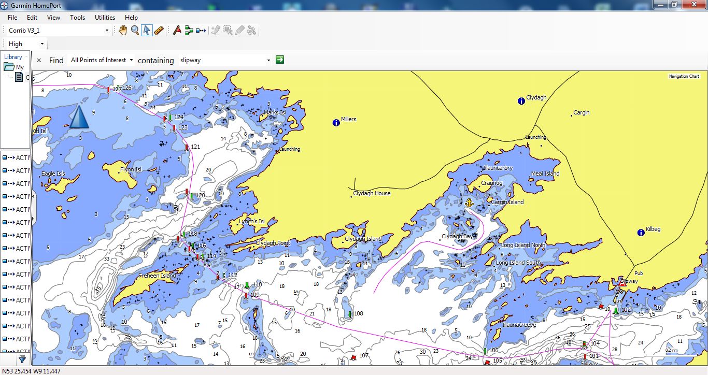The height and width of the screenshot is (375, 708).
Task: Click the Cargin place label
Action: pos(581,112)
